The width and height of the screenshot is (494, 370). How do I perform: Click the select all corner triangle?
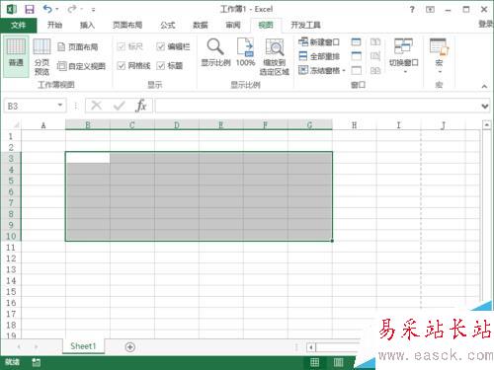(x=16, y=125)
